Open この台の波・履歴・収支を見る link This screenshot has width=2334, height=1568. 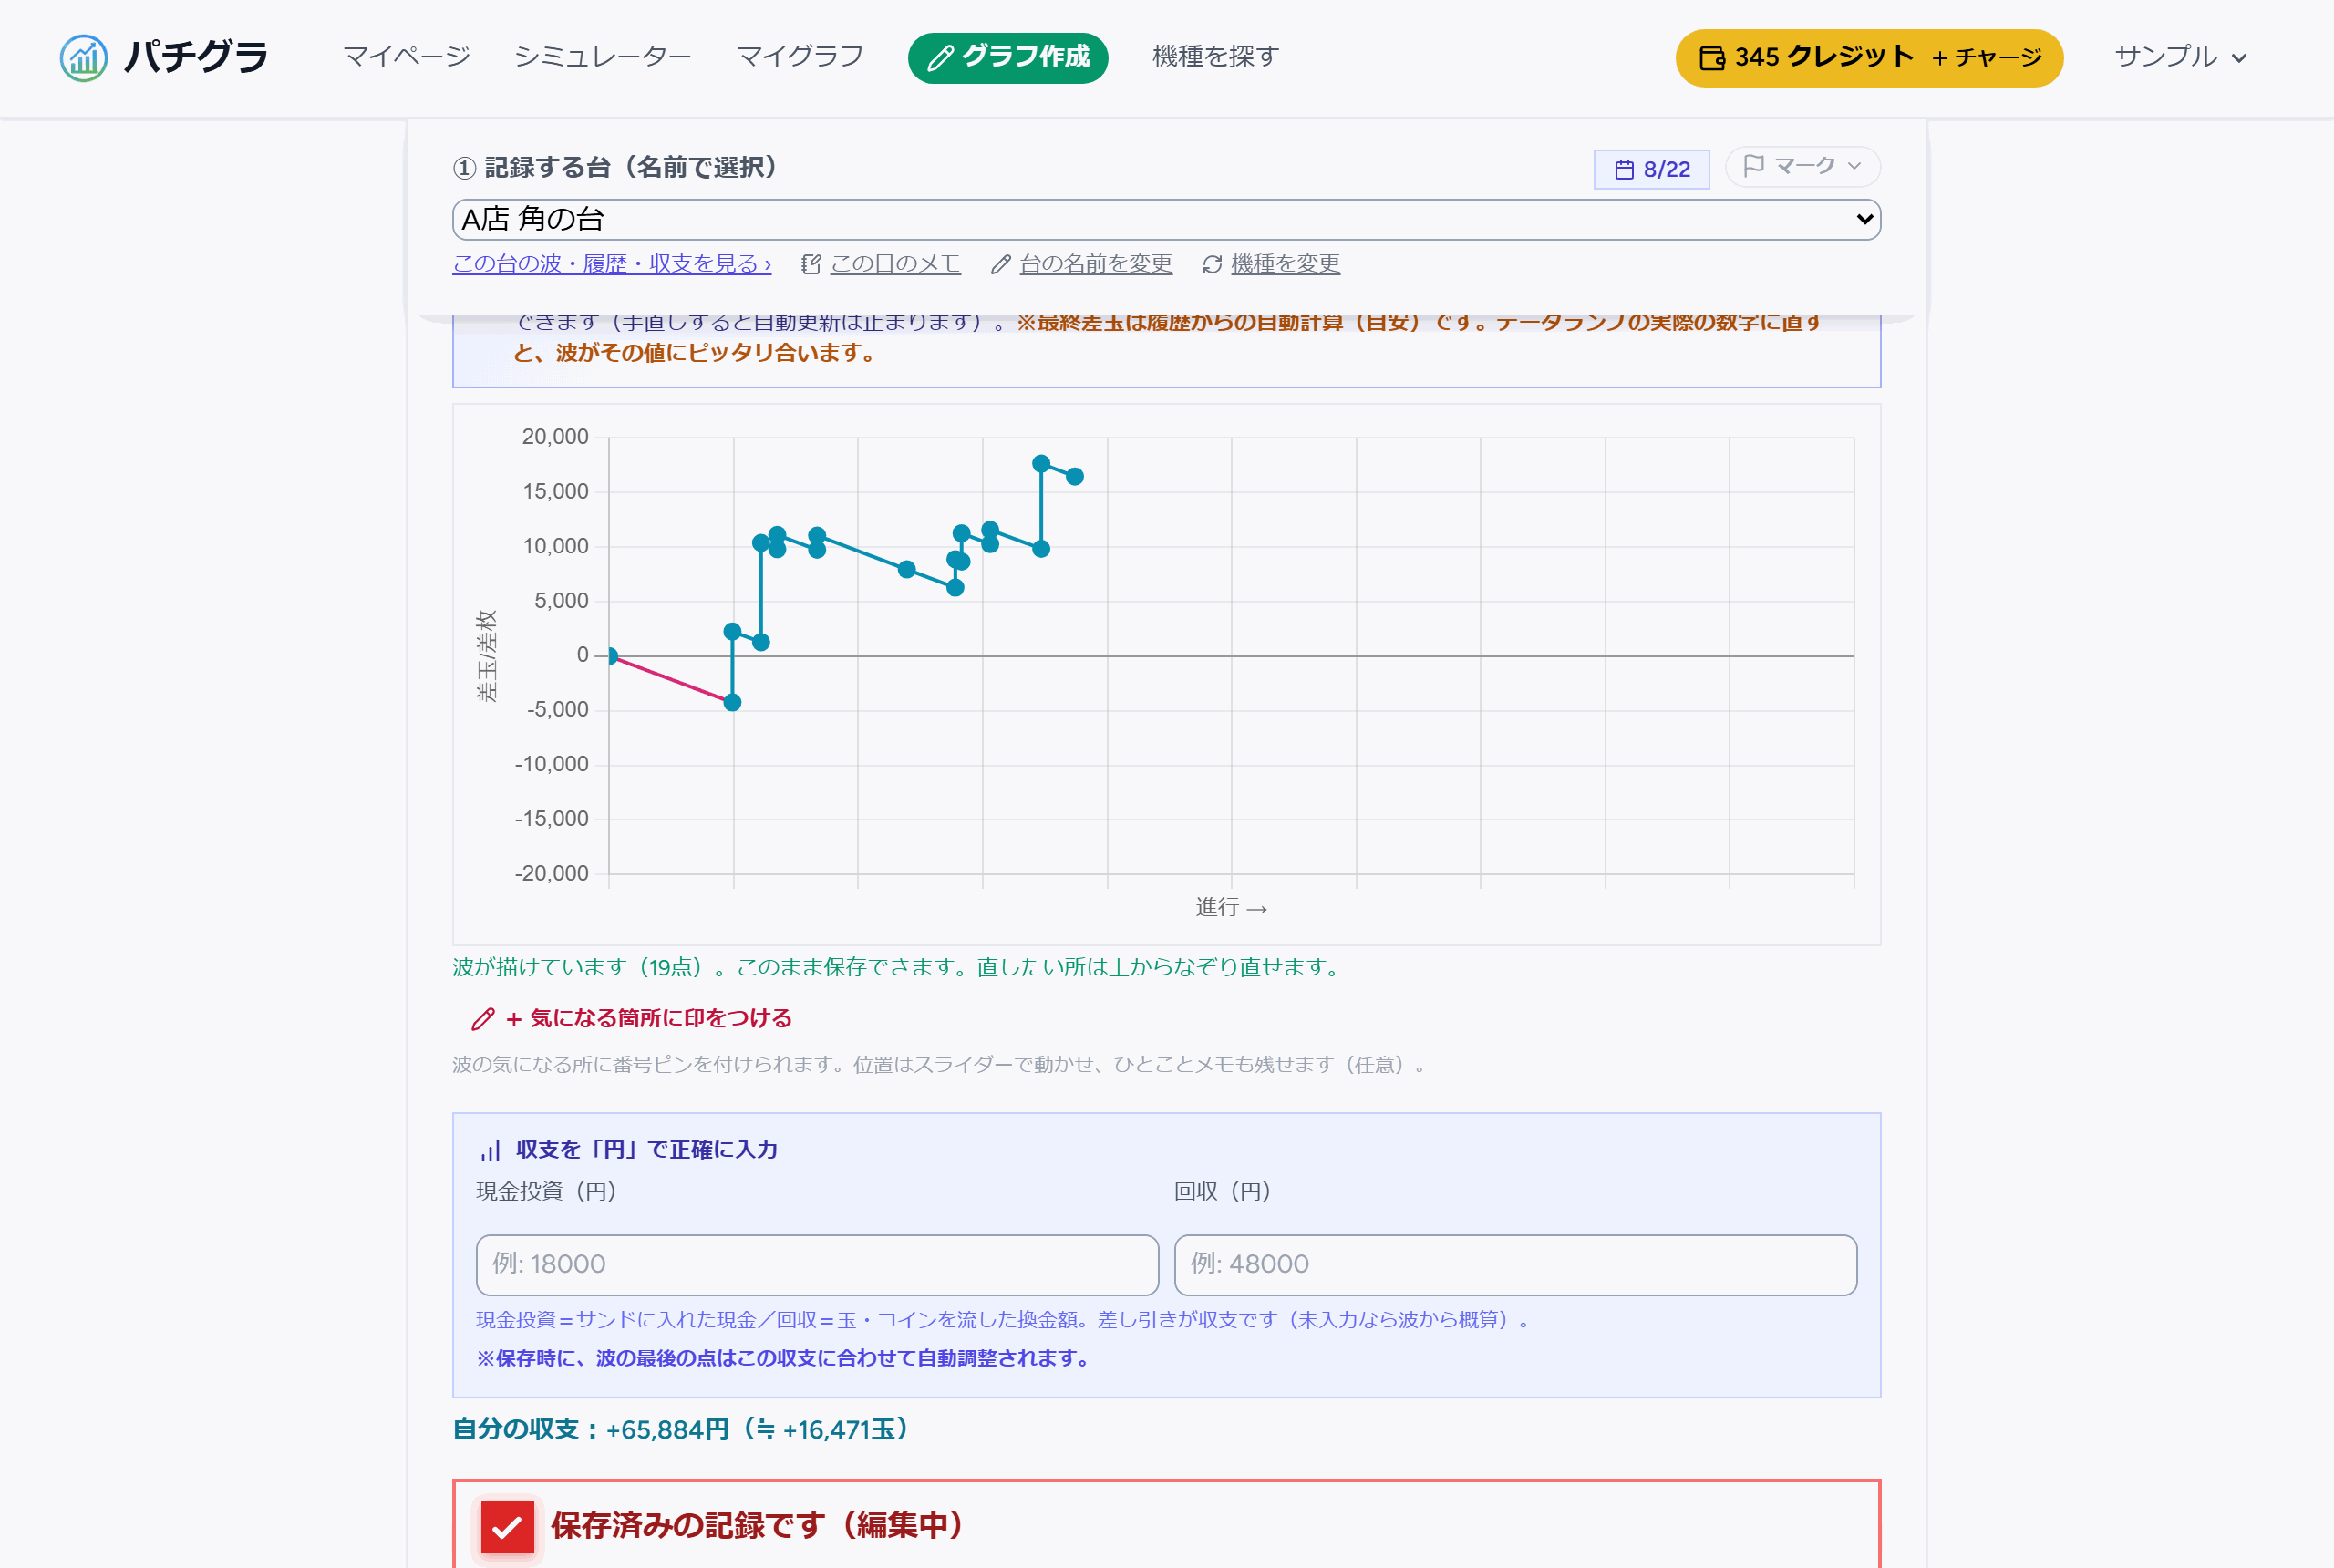click(x=612, y=264)
